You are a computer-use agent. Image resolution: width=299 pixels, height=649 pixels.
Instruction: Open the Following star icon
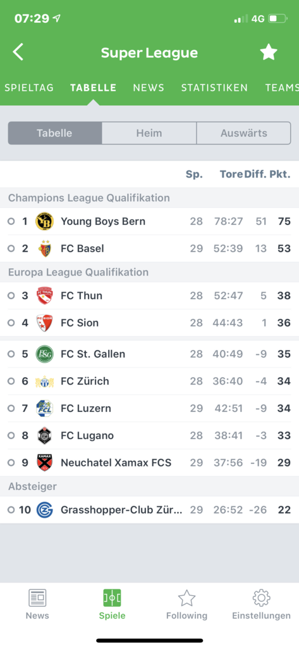[186, 598]
